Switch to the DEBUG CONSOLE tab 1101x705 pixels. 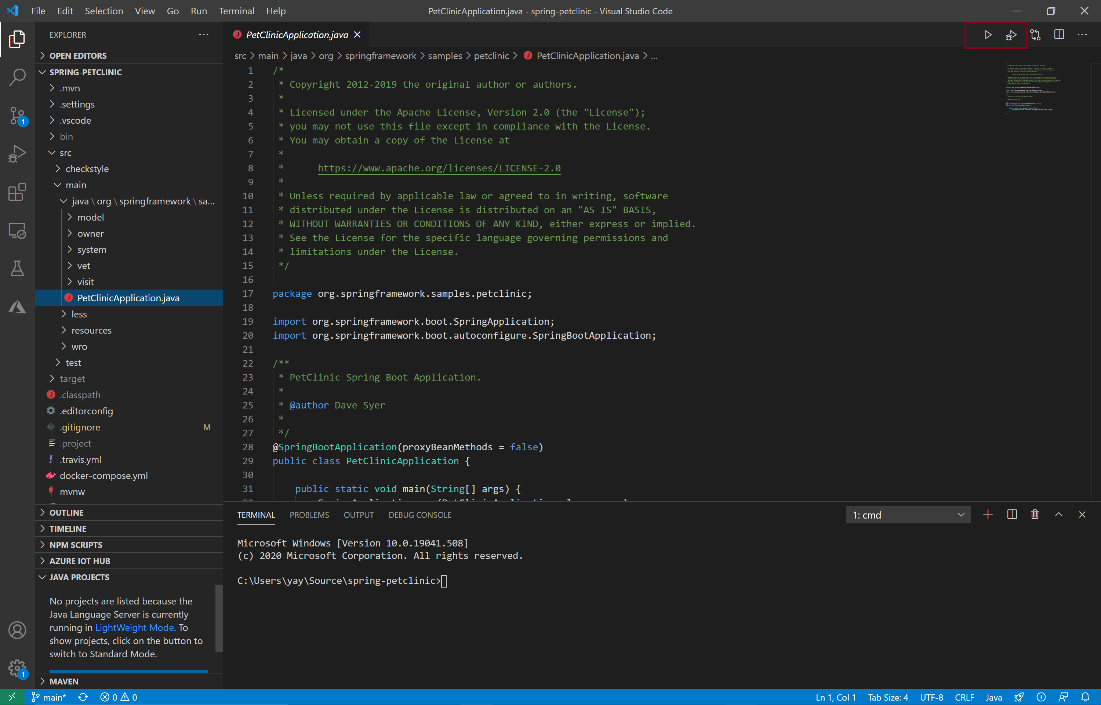point(420,515)
